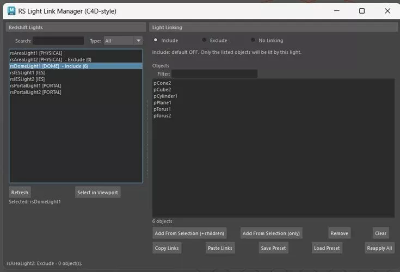The width and height of the screenshot is (400, 272).
Task: Select rsDomeLight1 [DOME] - Include (6) row
Action: 76,66
